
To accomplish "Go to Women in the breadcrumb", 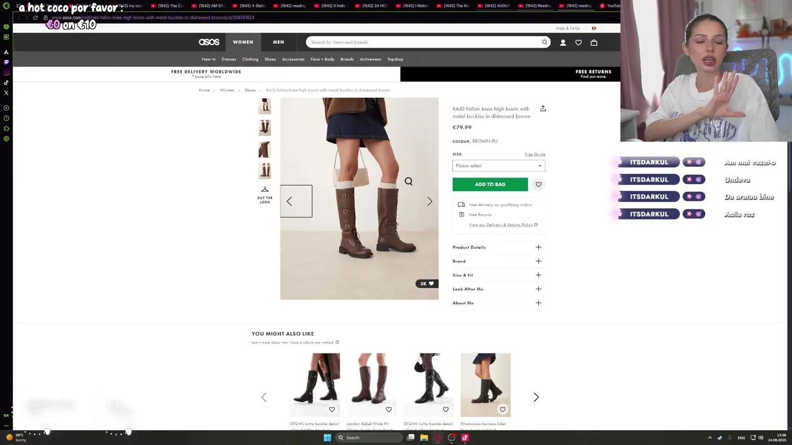I will point(227,90).
